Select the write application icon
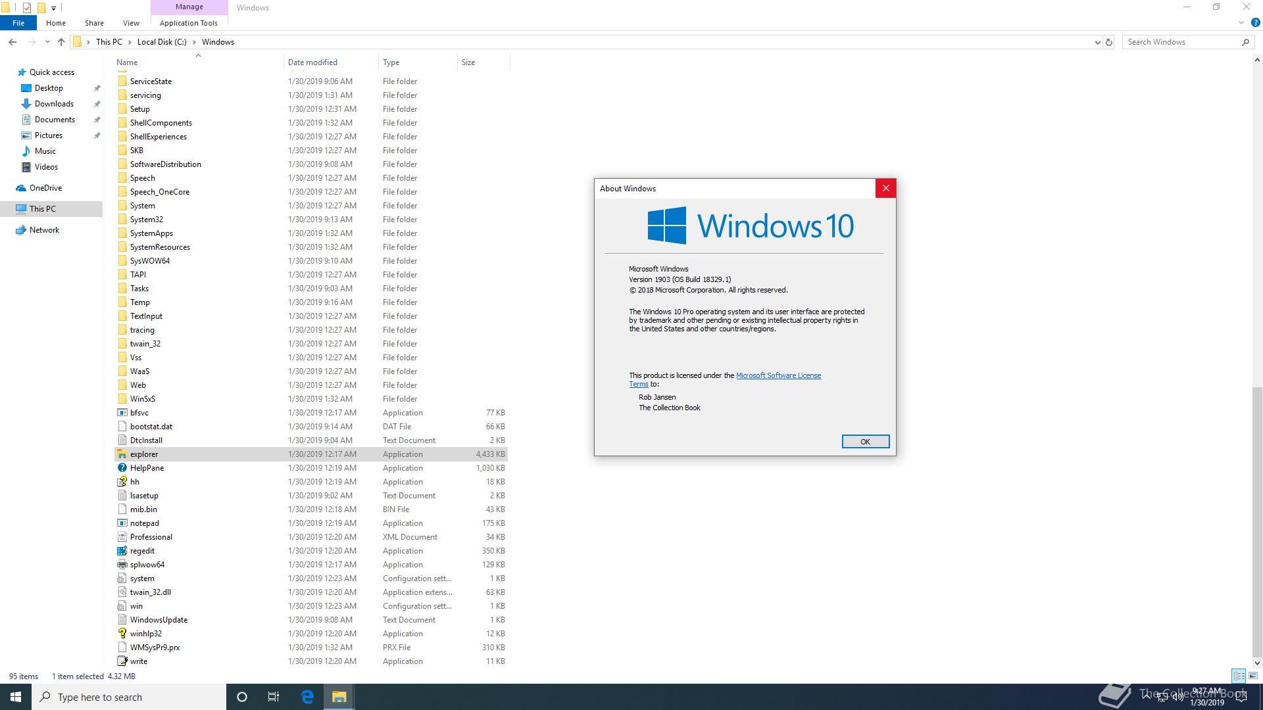The width and height of the screenshot is (1263, 710). coord(122,661)
